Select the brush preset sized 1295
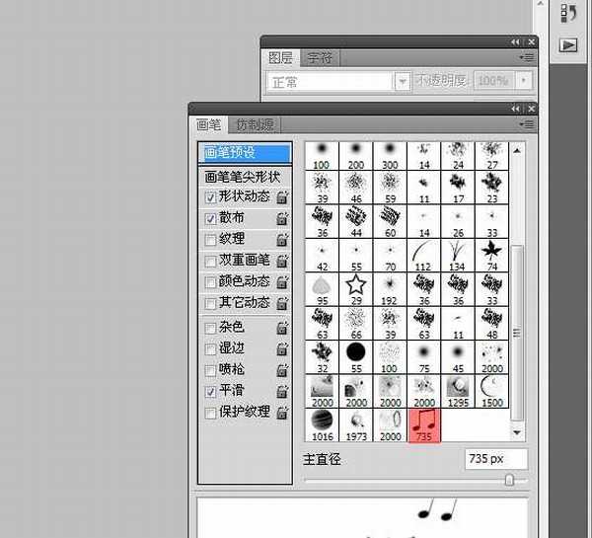This screenshot has height=538, width=592. click(457, 390)
